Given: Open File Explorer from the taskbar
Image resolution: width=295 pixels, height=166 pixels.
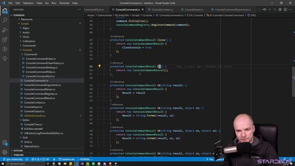Looking at the screenshot, I should pos(65,164).
